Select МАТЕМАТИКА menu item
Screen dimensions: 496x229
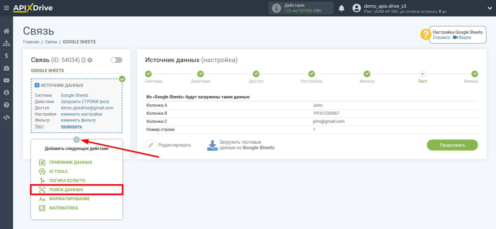click(x=64, y=208)
